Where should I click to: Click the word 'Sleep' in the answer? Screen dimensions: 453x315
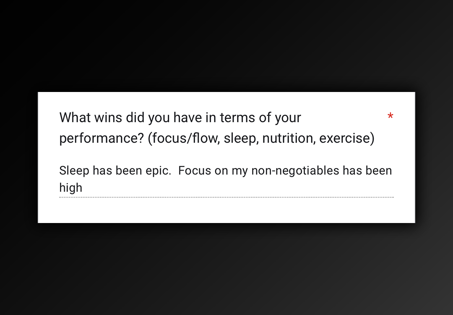[x=74, y=171]
